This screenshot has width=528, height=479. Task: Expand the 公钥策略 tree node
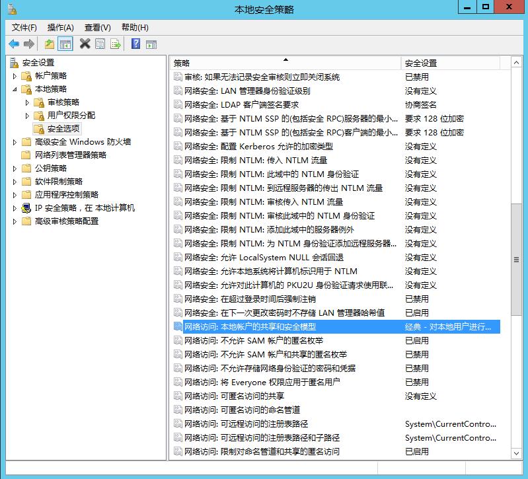(x=15, y=168)
